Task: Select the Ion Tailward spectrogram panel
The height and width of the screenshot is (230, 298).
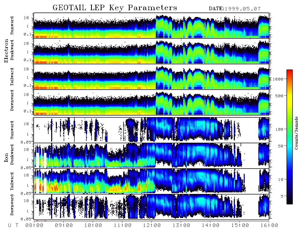Action: pos(151,181)
